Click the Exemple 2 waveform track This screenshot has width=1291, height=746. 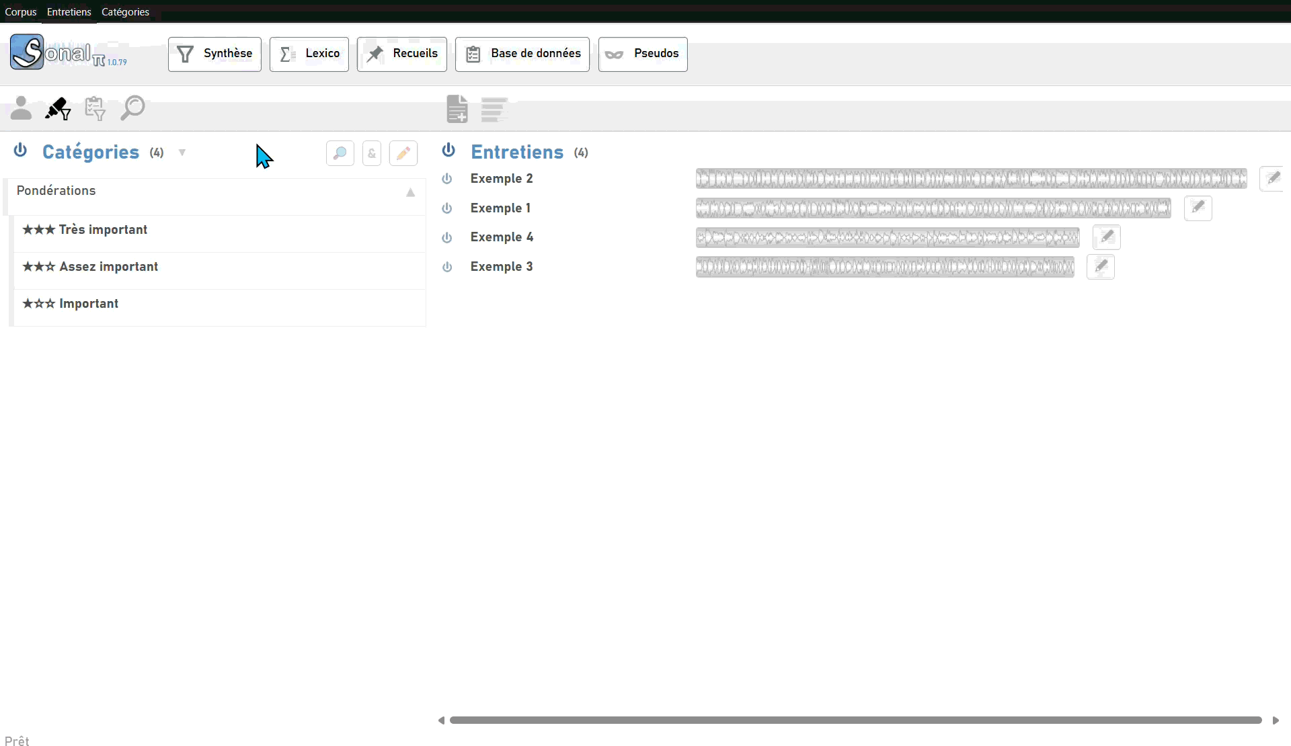(971, 179)
